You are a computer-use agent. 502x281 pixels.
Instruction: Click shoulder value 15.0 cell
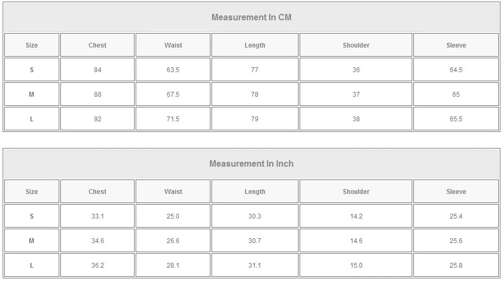(x=356, y=266)
